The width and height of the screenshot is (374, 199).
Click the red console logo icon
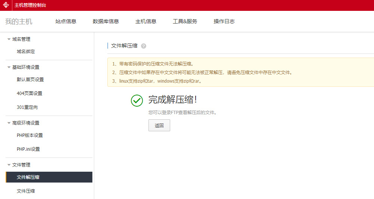tap(6, 5)
